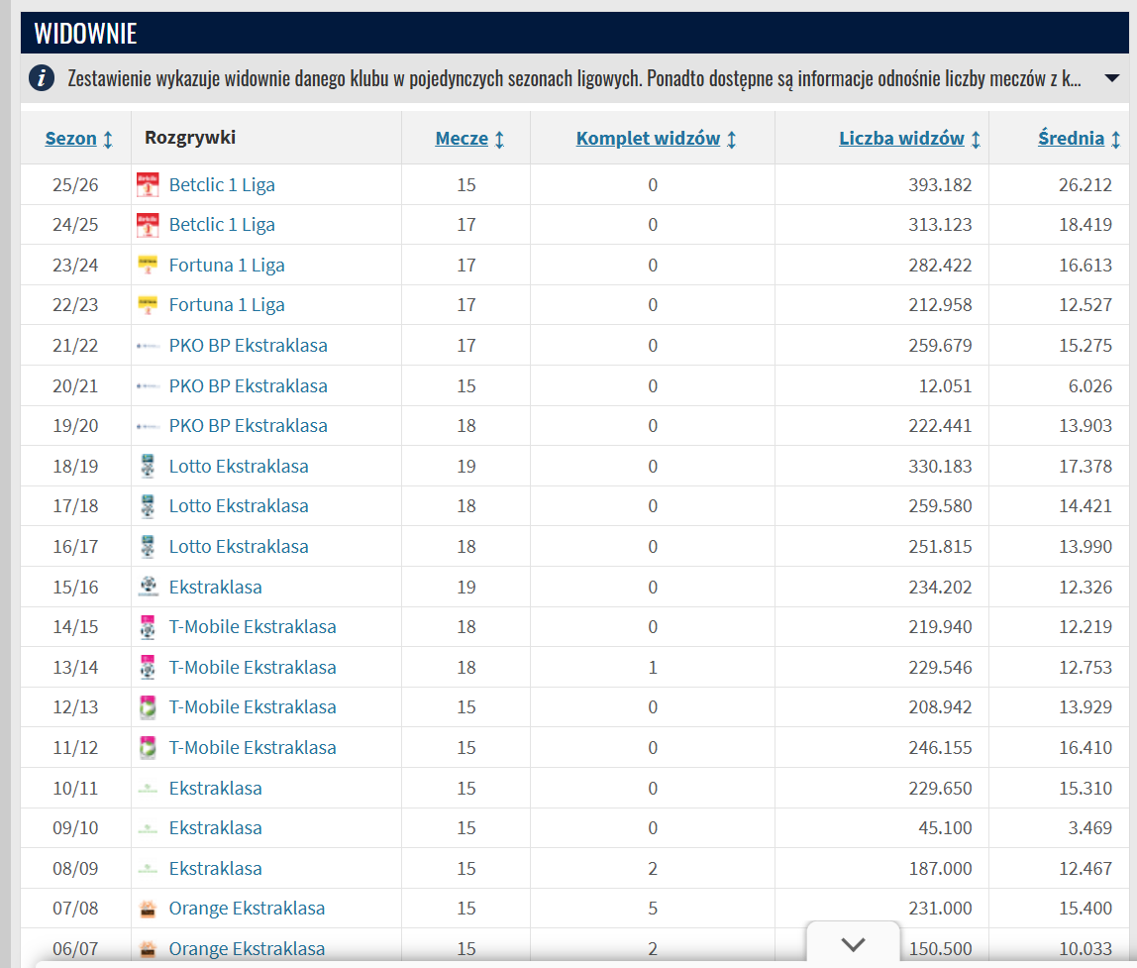Sort the table by Mecze

[469, 139]
